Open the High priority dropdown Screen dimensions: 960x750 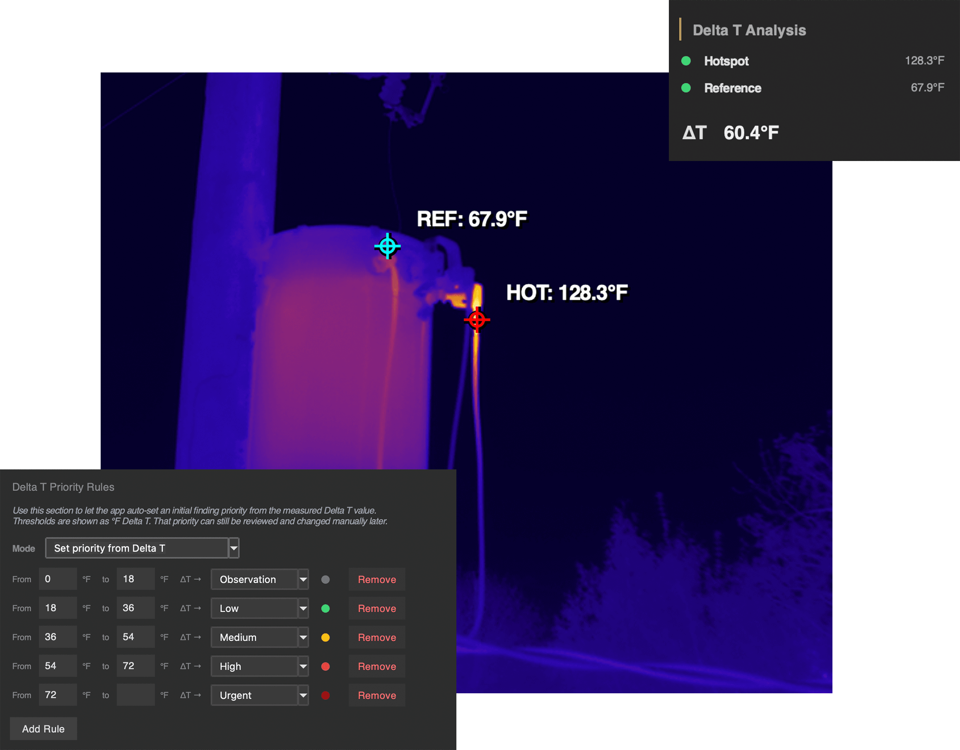[259, 666]
